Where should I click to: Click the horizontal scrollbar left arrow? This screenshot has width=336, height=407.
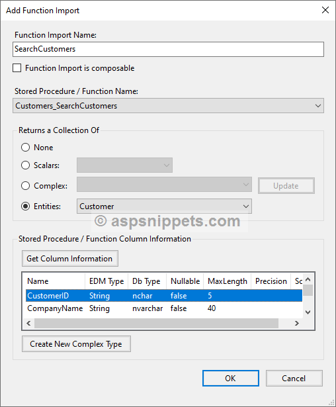click(28, 323)
